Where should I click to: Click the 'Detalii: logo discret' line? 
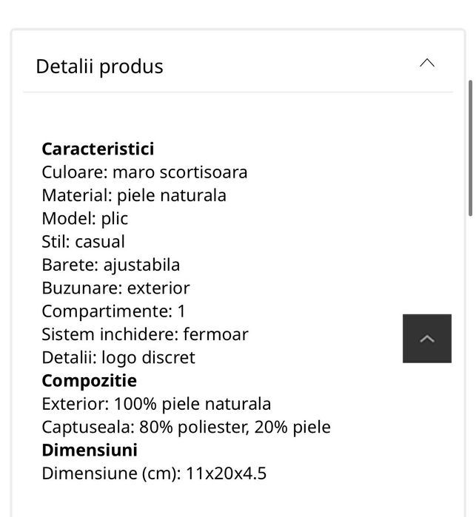(118, 357)
